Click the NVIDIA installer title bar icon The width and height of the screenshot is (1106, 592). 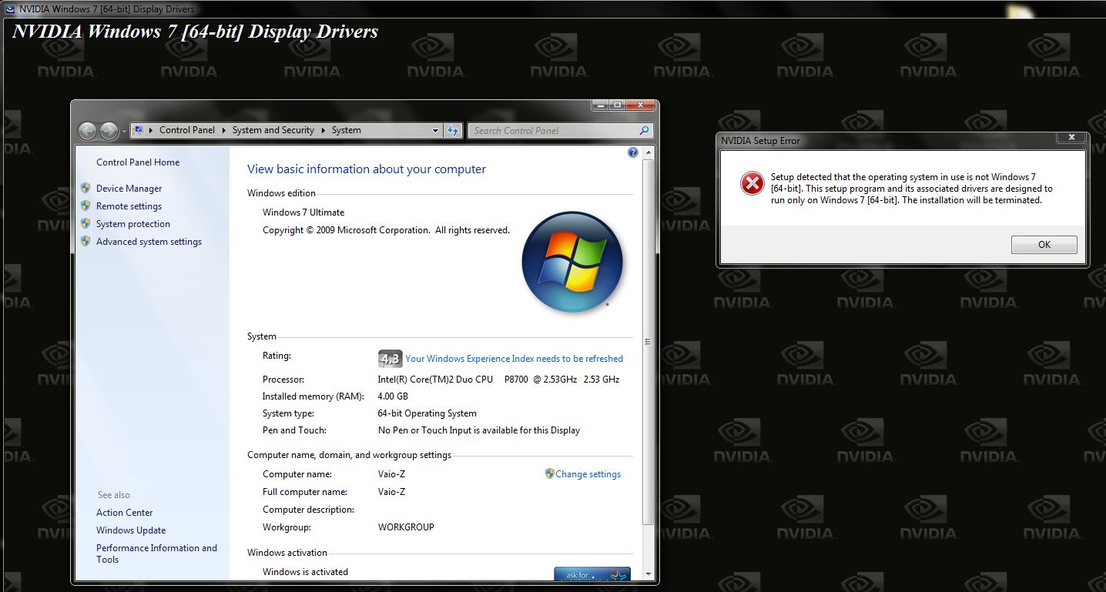tap(8, 9)
